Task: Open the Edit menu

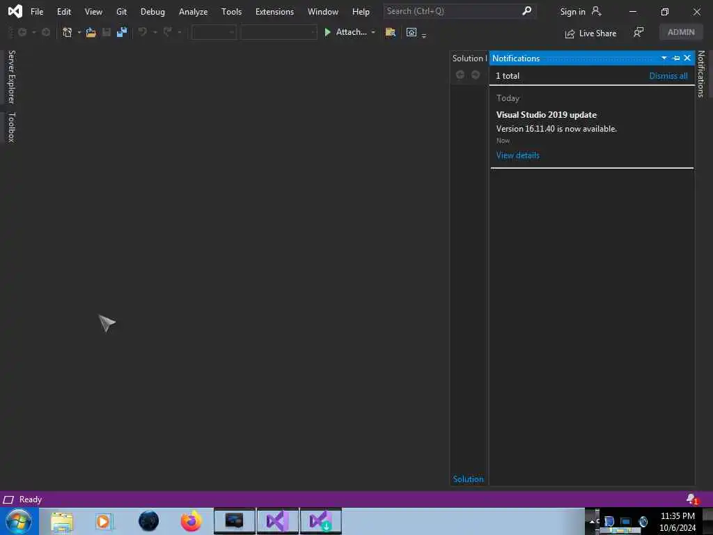Action: [64, 11]
